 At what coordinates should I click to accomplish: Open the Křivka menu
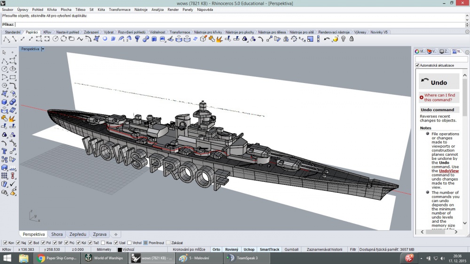(52, 9)
